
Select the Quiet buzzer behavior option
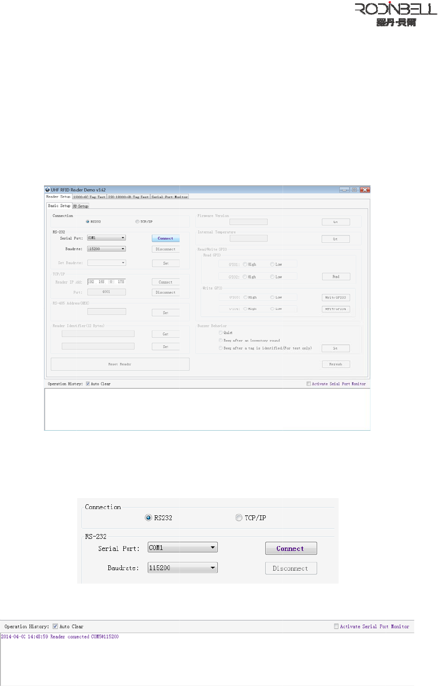coord(221,333)
